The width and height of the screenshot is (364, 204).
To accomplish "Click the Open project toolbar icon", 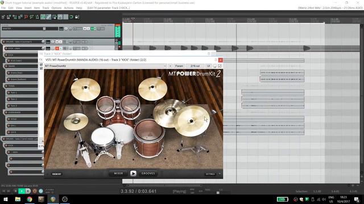I will click(x=9, y=17).
